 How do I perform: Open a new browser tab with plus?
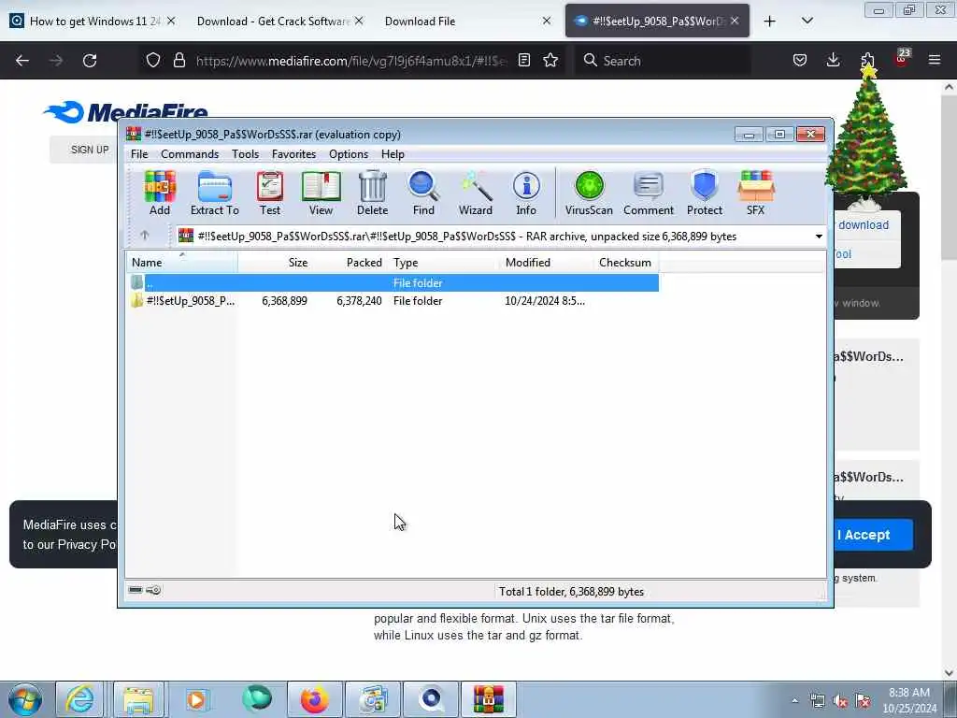click(770, 22)
